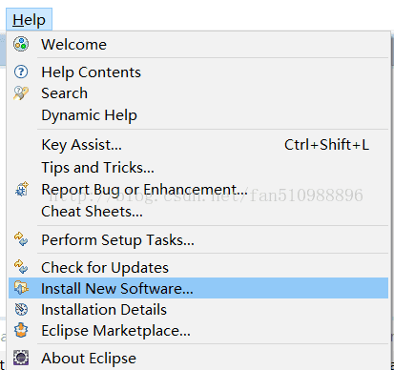Click the Check for Updates icon
Screen dimensions: 394x370
click(21, 267)
